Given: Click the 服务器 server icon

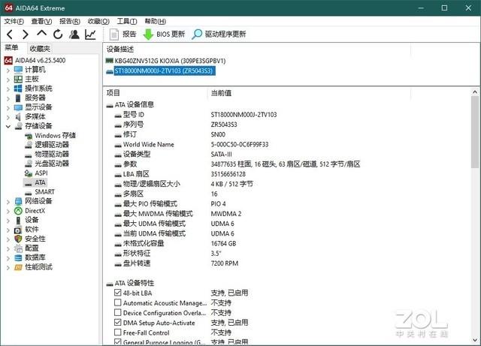Looking at the screenshot, I should (18, 98).
